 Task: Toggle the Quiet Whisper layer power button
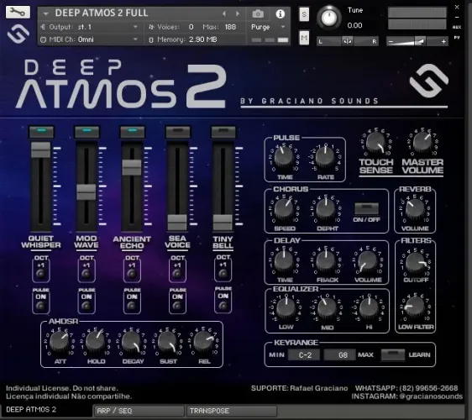pyautogui.click(x=41, y=132)
